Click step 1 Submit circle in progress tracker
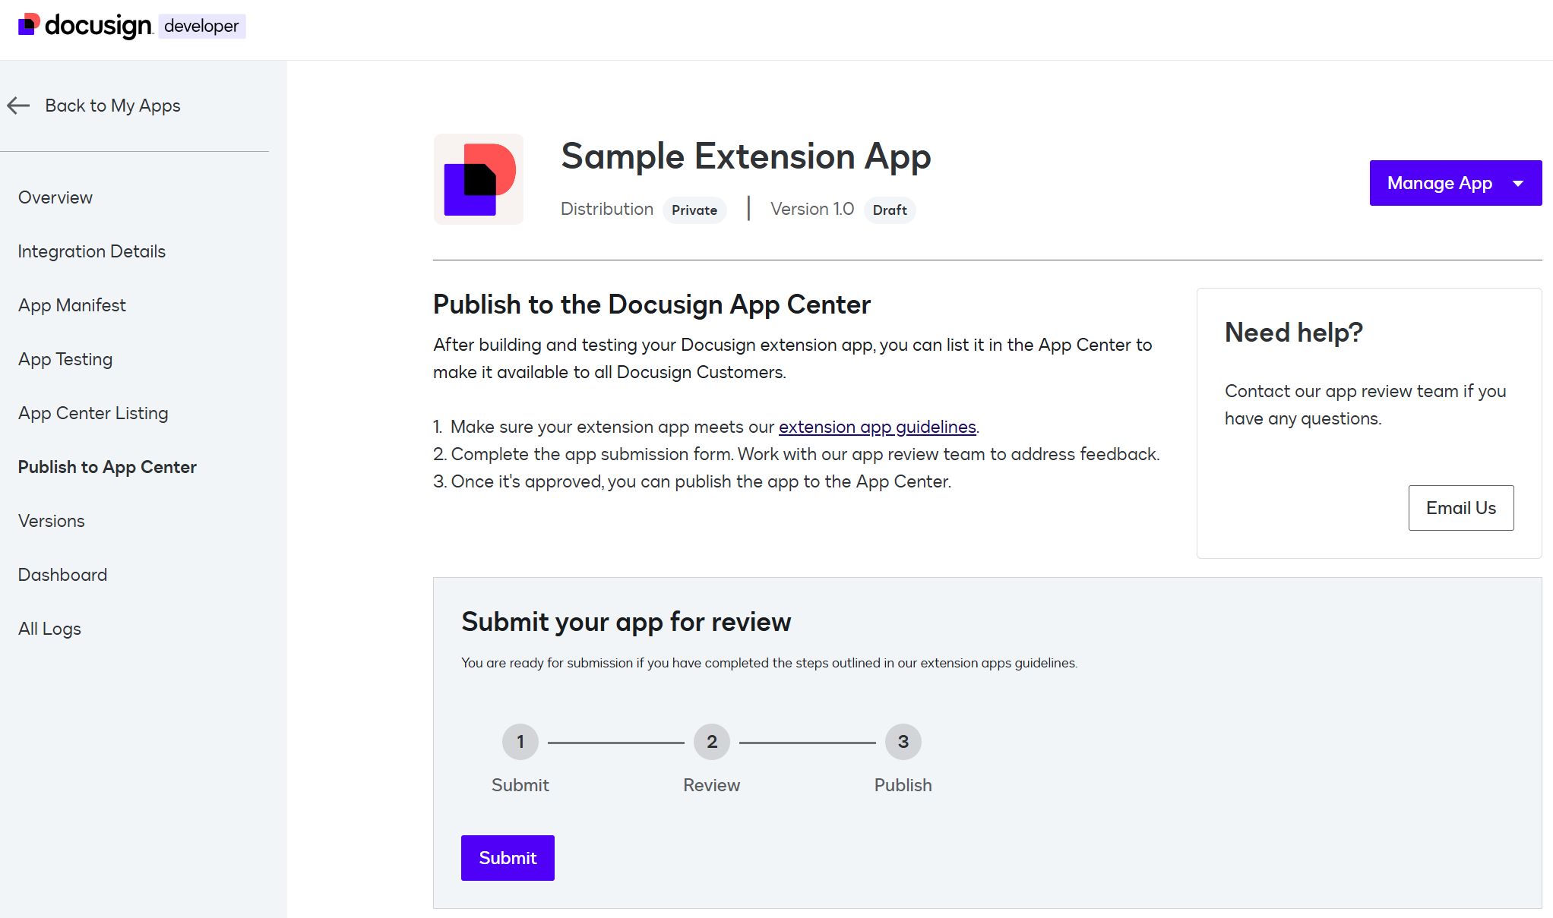1553x918 pixels. [x=520, y=742]
